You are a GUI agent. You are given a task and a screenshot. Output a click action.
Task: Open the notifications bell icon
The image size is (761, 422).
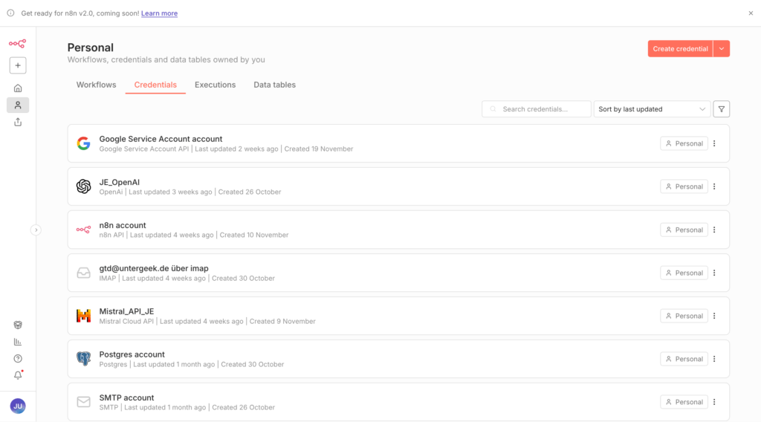(18, 375)
